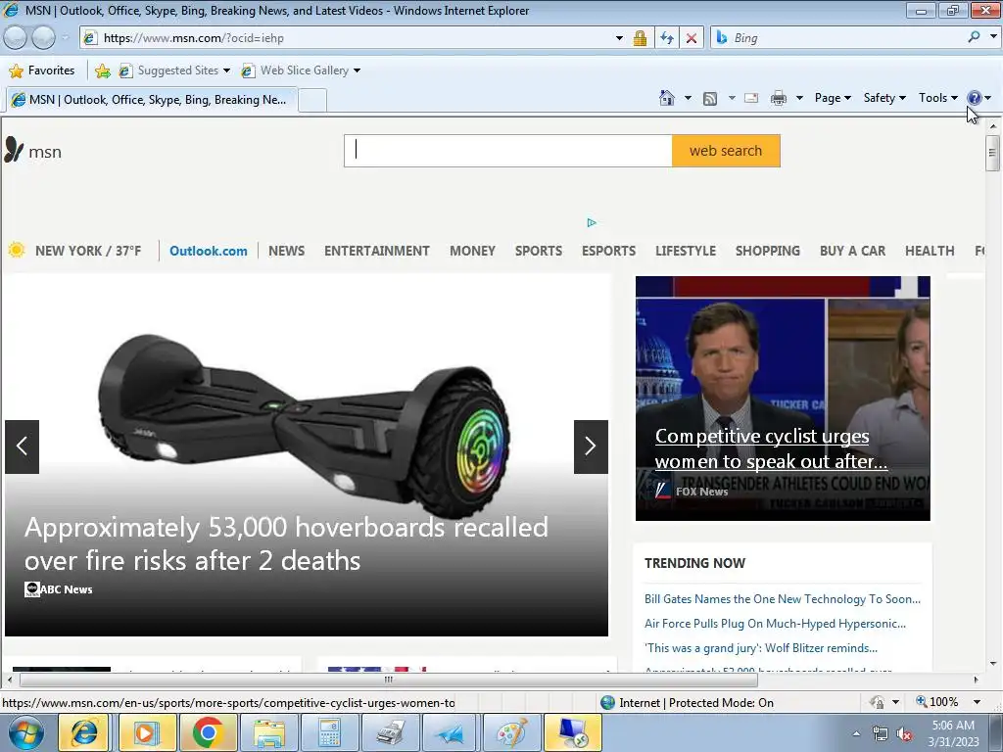Click the Read Mail envelope icon
This screenshot has width=1003, height=752.
[751, 99]
